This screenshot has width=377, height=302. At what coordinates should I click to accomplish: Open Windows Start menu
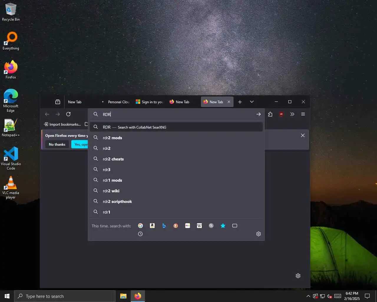(7, 296)
